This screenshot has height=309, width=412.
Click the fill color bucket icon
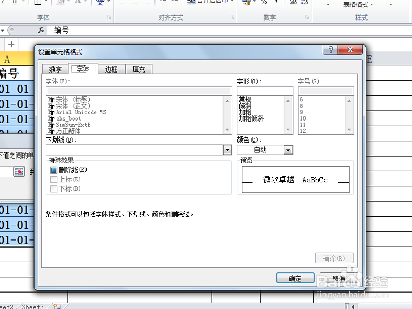pyautogui.click(x=61, y=2)
